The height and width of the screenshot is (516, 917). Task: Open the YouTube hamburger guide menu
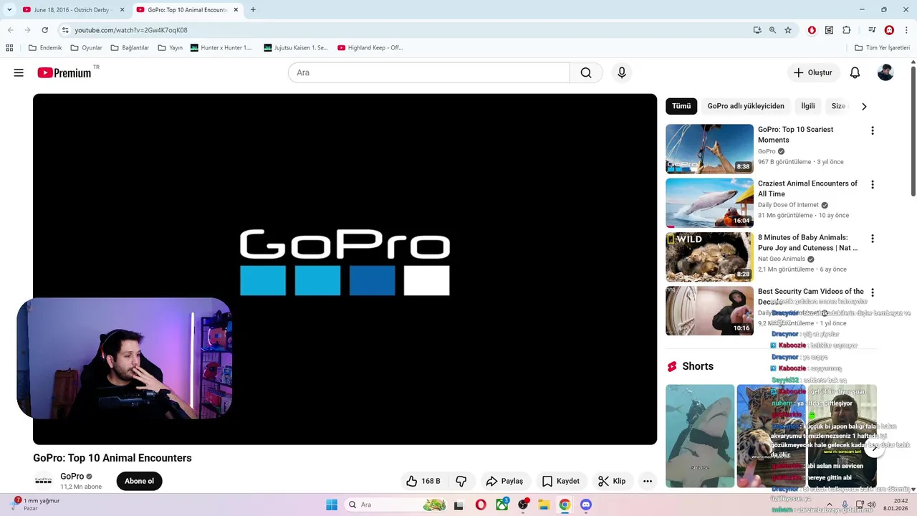[19, 72]
